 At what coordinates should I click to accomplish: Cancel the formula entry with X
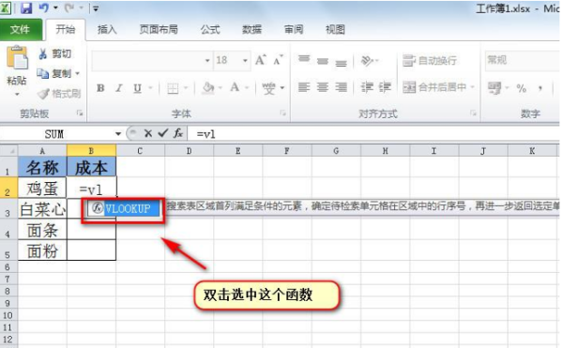(x=148, y=134)
